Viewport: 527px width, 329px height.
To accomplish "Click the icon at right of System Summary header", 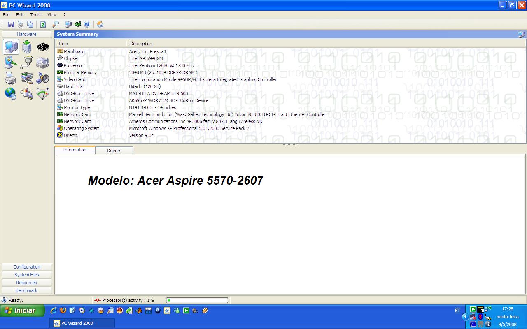I will [x=522, y=35].
